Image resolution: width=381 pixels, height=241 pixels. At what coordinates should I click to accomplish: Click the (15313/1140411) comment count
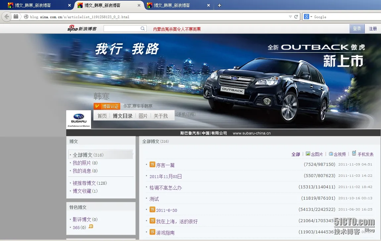point(317,187)
